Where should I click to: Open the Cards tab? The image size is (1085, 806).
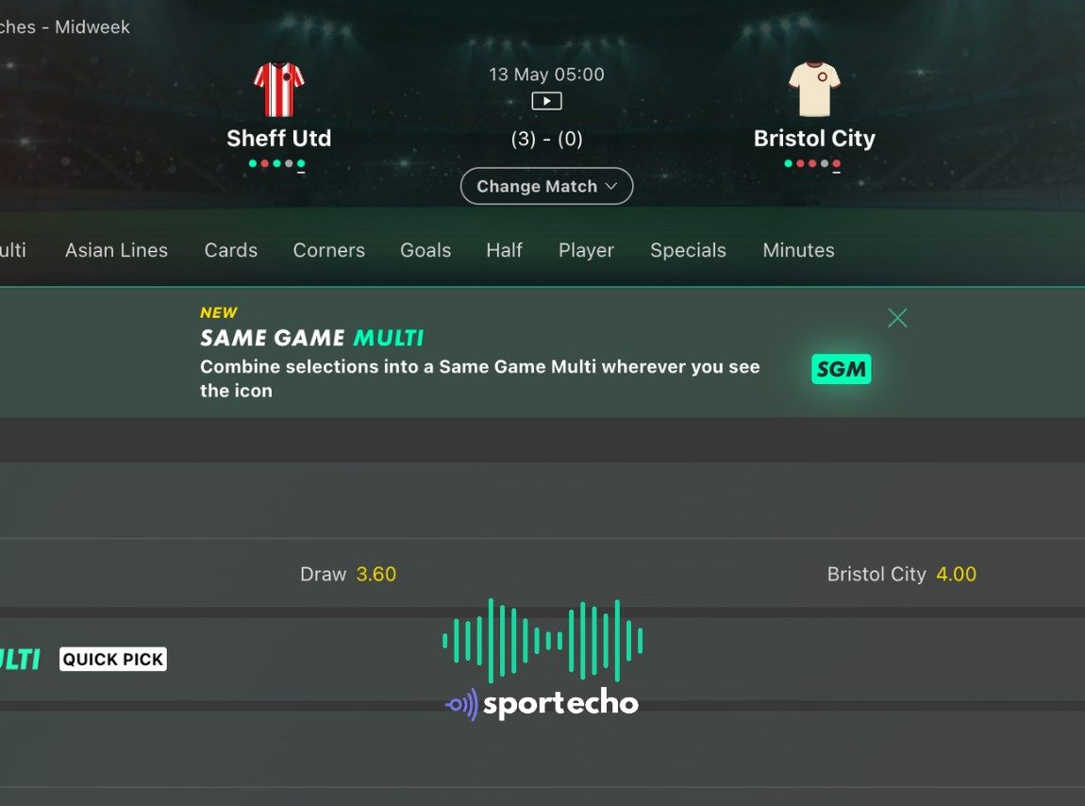point(230,250)
